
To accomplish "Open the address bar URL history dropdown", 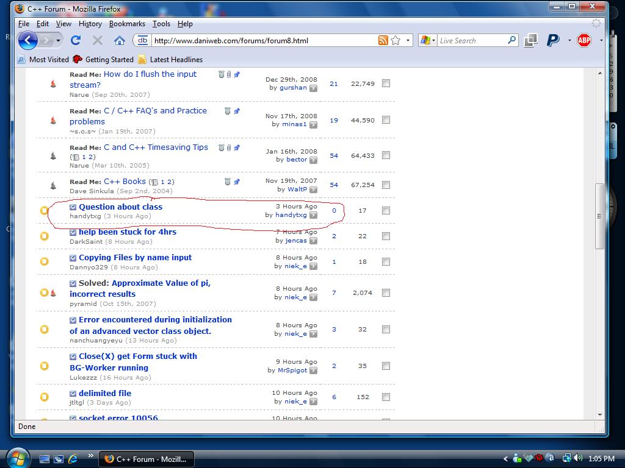I will (408, 40).
